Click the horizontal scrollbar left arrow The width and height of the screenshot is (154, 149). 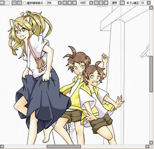tap(2, 146)
